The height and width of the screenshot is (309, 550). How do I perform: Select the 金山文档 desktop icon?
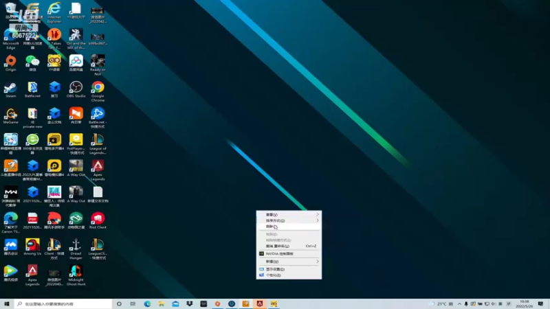[x=54, y=115]
